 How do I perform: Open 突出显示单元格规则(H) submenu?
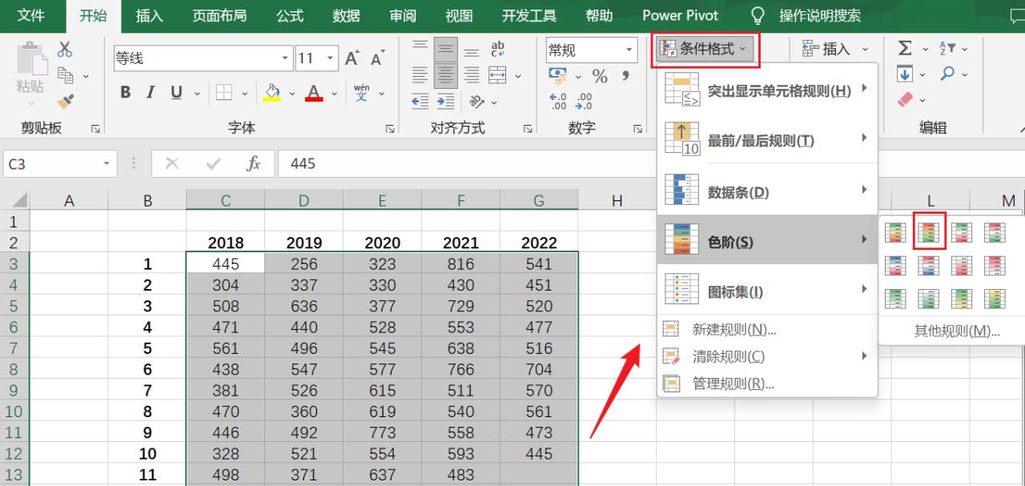[767, 90]
